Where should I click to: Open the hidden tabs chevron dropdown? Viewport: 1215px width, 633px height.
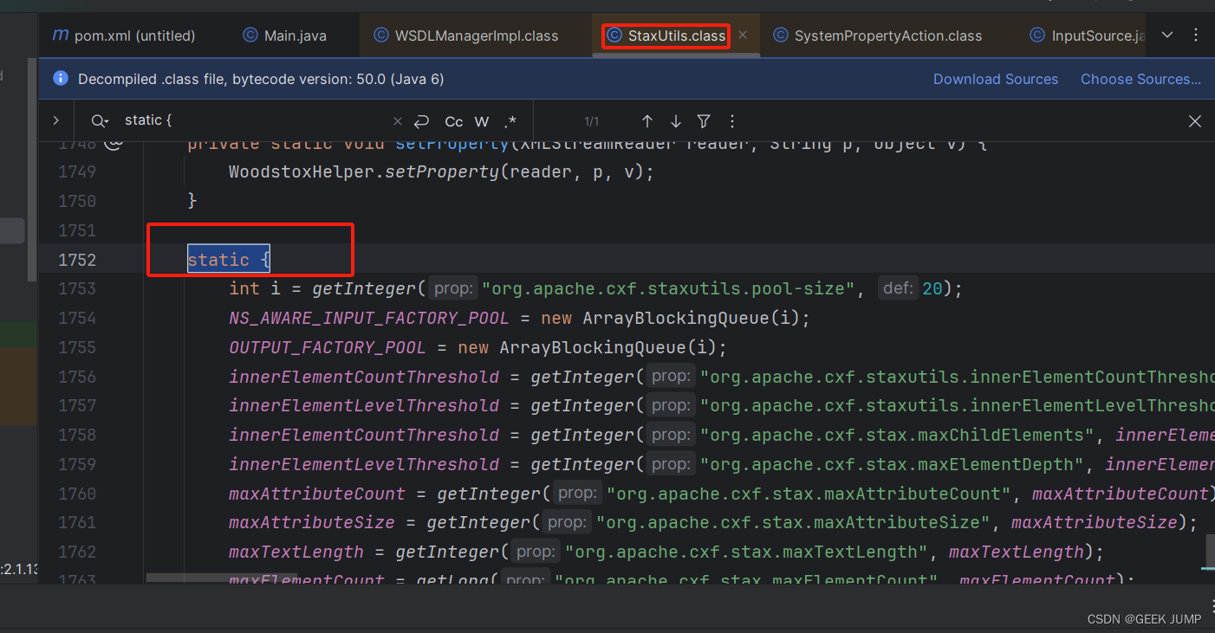click(x=1166, y=35)
